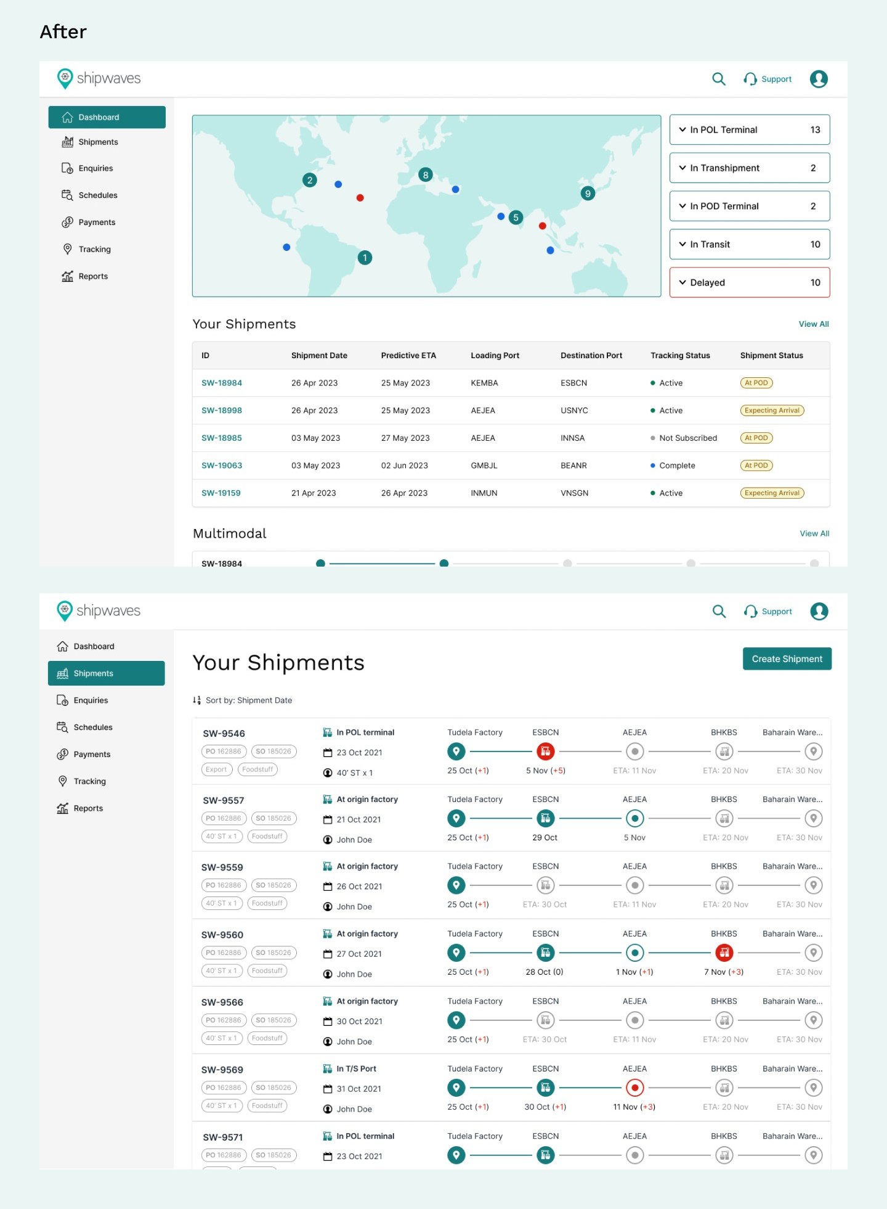Open user profile avatar in top dashboard header
887x1209 pixels.
(x=819, y=79)
